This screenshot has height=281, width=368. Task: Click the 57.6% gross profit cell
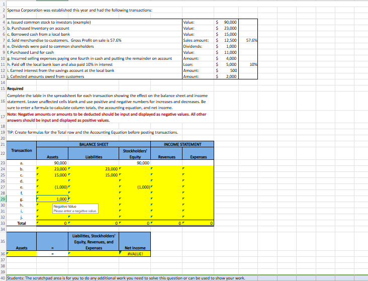[248, 40]
